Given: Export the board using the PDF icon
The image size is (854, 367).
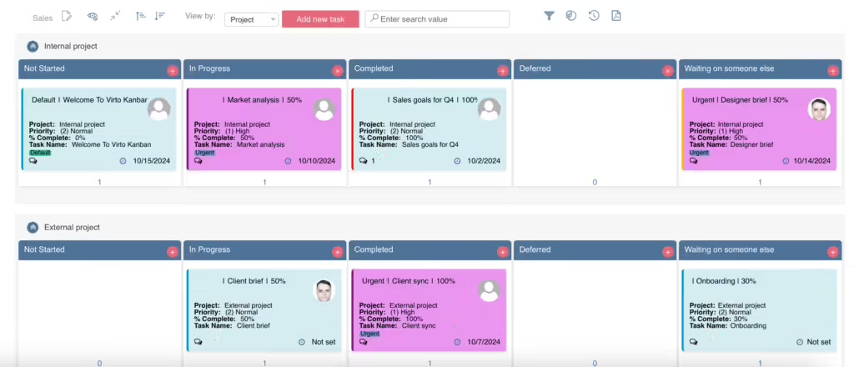Looking at the screenshot, I should 616,16.
